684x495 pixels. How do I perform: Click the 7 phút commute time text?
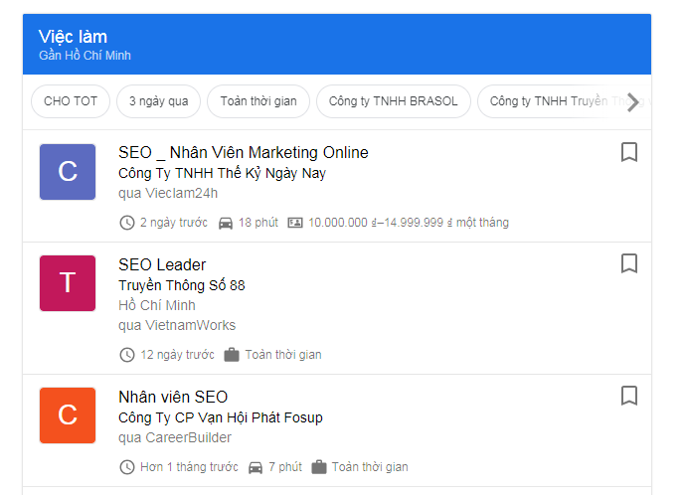point(285,466)
